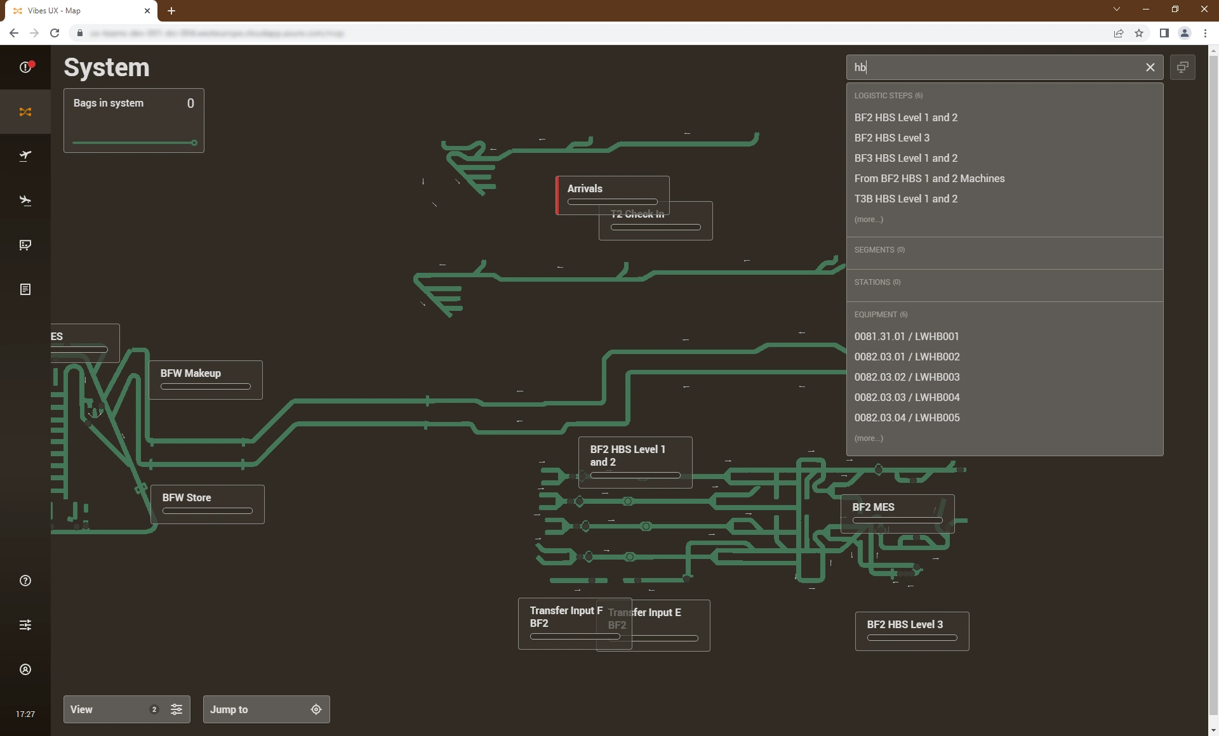Click the help question mark icon bottom-left
Viewport: 1219px width, 736px height.
pyautogui.click(x=25, y=581)
